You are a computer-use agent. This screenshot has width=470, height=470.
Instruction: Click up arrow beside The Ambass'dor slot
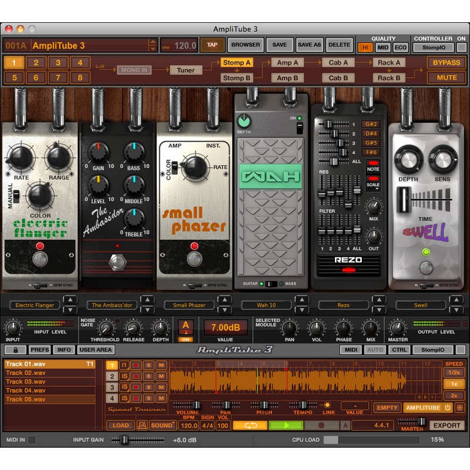147,300
